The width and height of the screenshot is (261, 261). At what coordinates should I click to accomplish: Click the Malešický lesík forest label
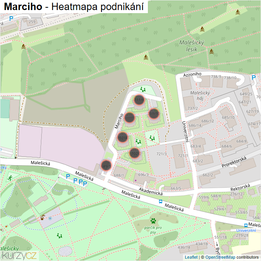[192, 46]
